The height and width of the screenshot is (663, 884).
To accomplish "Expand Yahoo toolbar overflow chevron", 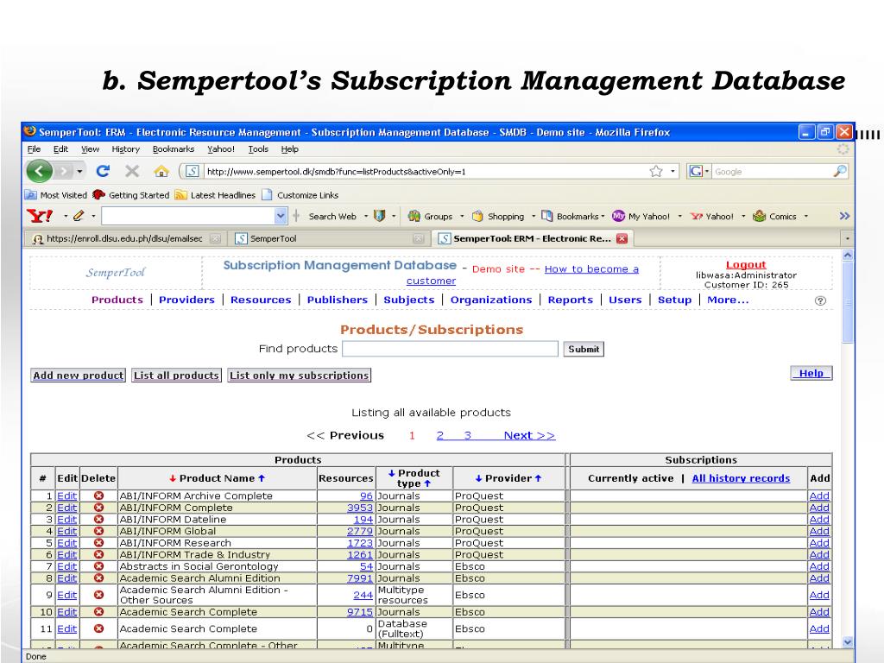I will pos(844,216).
